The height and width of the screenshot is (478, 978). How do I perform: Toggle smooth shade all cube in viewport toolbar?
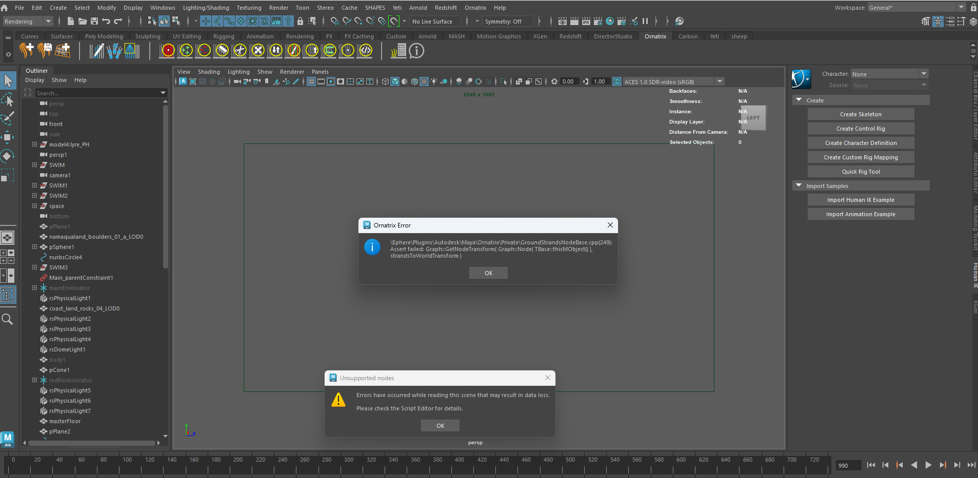click(395, 81)
